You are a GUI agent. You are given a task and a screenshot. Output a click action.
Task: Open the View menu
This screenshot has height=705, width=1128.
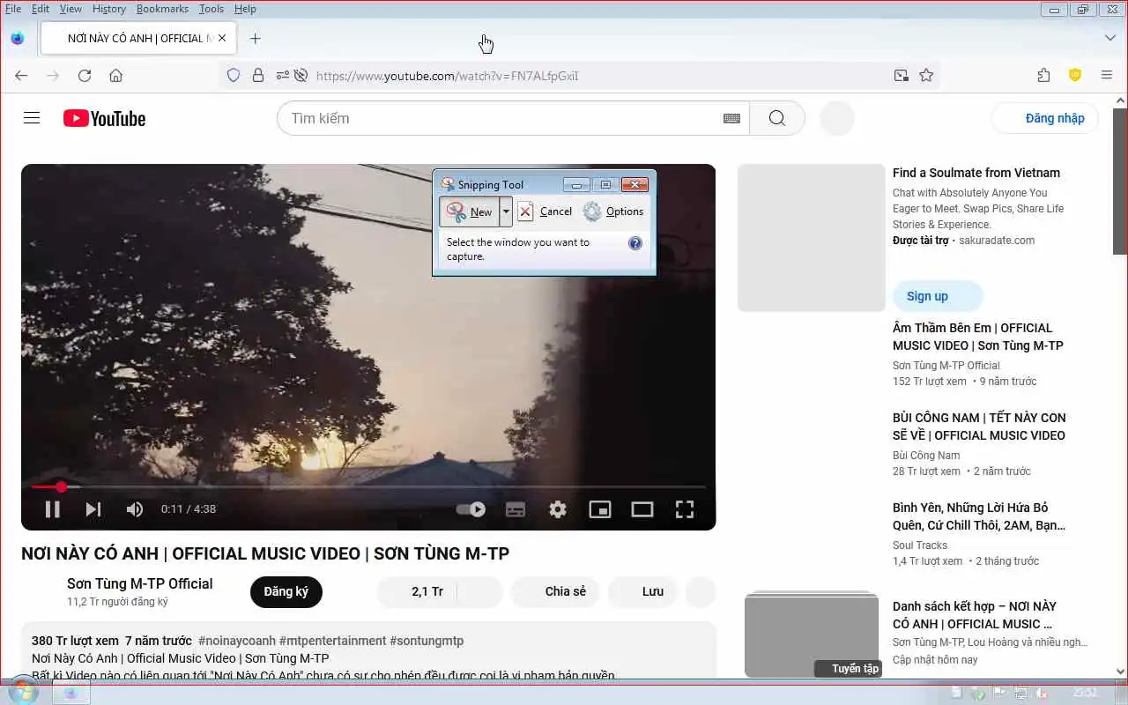point(70,9)
